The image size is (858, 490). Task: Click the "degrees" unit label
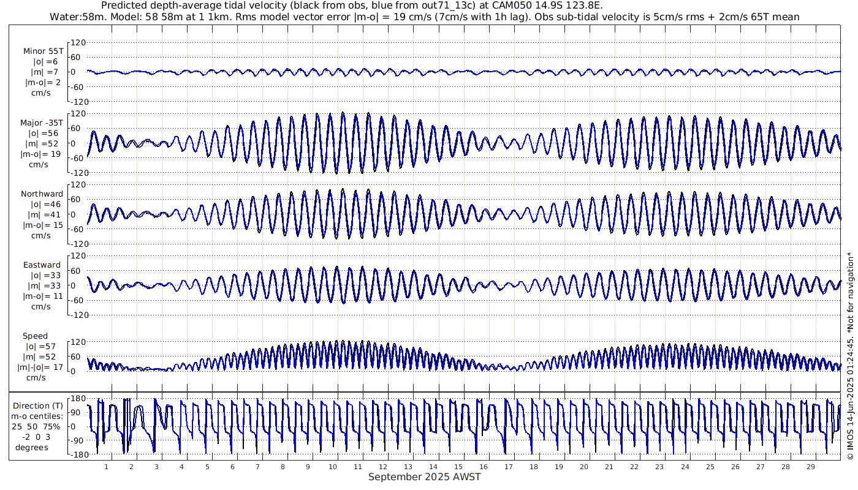coord(31,447)
